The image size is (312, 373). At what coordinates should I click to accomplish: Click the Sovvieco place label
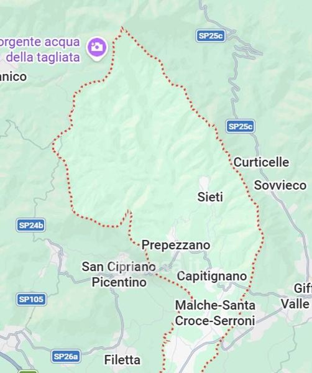pos(280,185)
